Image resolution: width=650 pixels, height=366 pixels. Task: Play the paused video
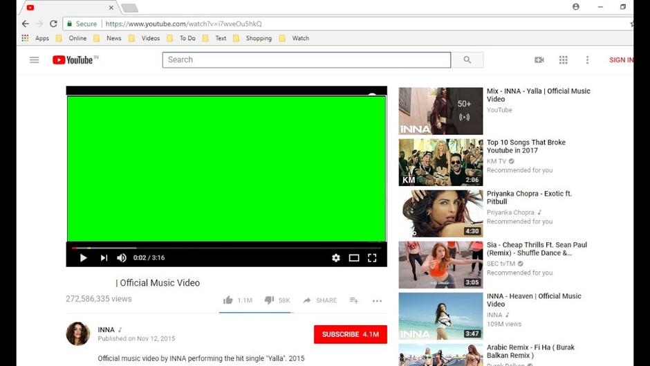(x=83, y=258)
